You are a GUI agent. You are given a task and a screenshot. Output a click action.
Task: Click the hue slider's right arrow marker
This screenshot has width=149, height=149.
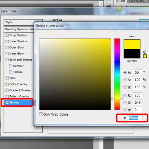tap(121, 99)
